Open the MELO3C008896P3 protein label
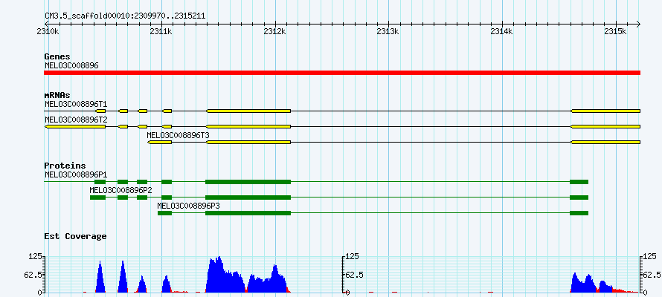The width and height of the screenshot is (662, 297). (x=188, y=206)
